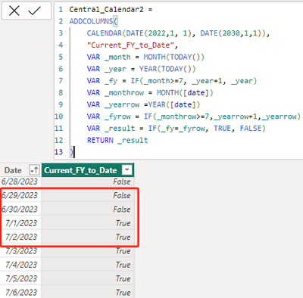The image size is (303, 298).
Task: Click the 7/4/2023 date cell
Action: [21, 265]
